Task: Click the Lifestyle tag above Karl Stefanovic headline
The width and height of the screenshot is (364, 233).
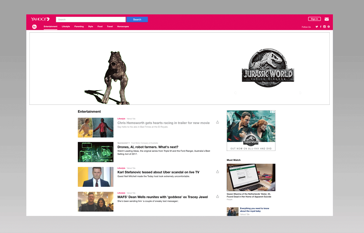Action: 121,168
